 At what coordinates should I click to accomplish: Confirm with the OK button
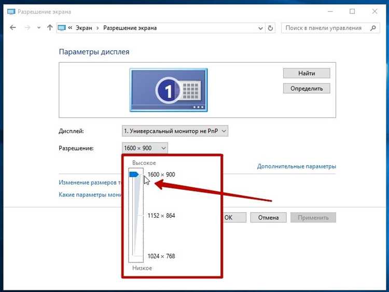pos(234,217)
